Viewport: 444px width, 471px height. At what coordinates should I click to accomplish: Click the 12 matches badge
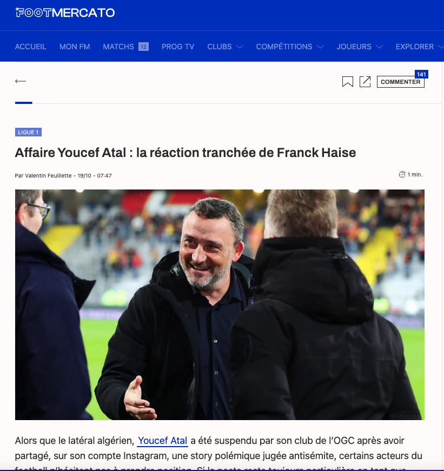tap(143, 47)
